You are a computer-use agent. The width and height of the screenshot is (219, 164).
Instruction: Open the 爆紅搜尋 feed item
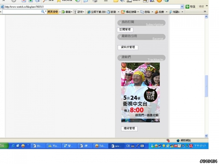click(x=129, y=12)
